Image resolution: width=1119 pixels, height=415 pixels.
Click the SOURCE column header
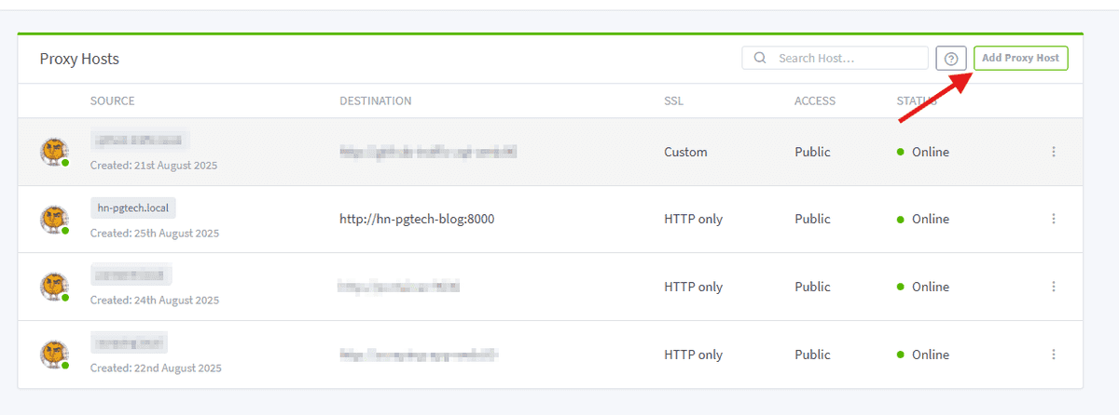tap(112, 100)
